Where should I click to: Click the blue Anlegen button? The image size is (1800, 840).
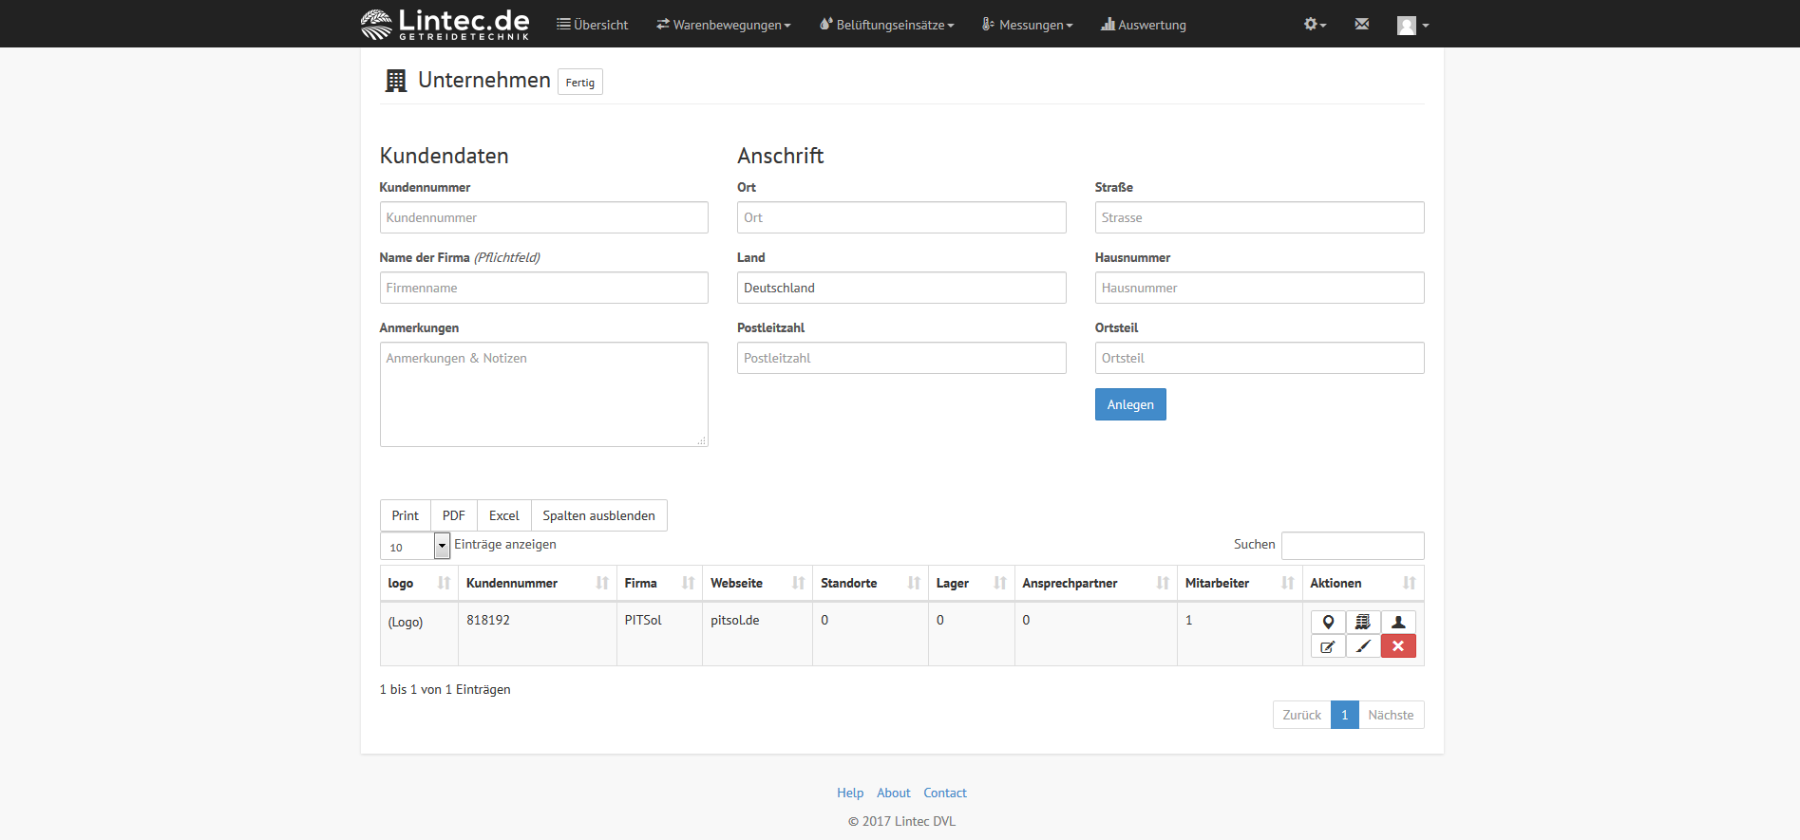(x=1130, y=404)
